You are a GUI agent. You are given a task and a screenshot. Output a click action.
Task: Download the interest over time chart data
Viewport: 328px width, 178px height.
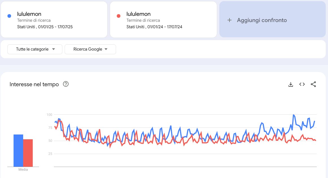coord(290,84)
